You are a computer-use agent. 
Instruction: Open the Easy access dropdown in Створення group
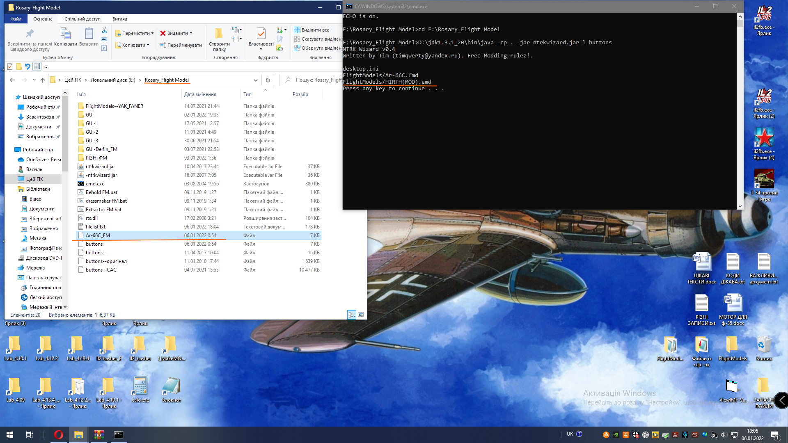[x=238, y=39]
